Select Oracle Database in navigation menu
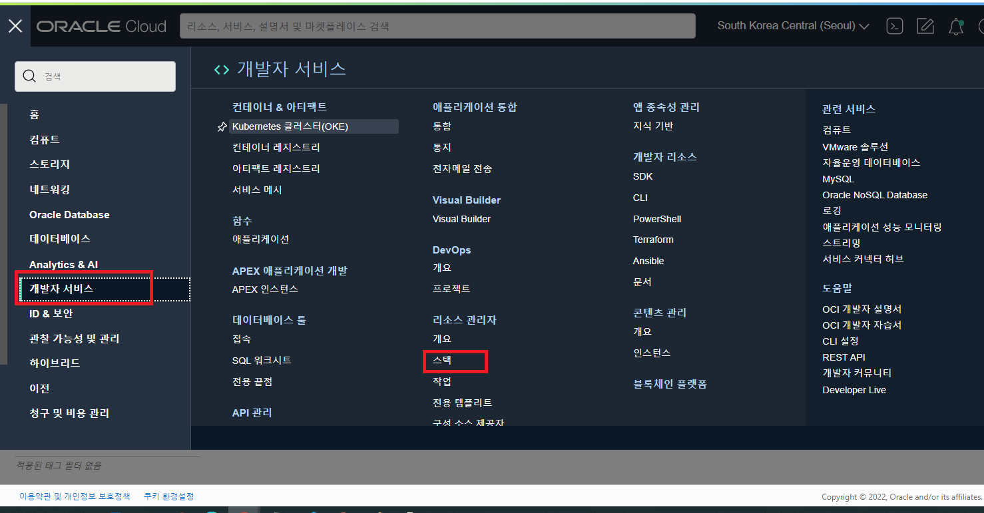984x513 pixels. pyautogui.click(x=69, y=214)
